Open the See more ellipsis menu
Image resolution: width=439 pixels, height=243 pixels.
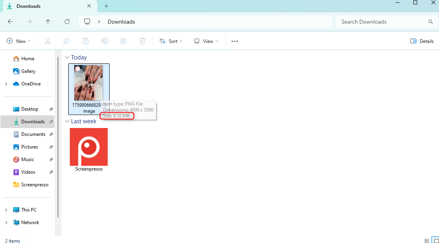tap(235, 41)
